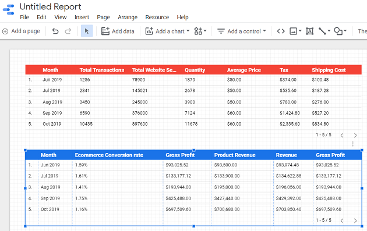Sort by Shipping Cost column header

[x=329, y=70]
